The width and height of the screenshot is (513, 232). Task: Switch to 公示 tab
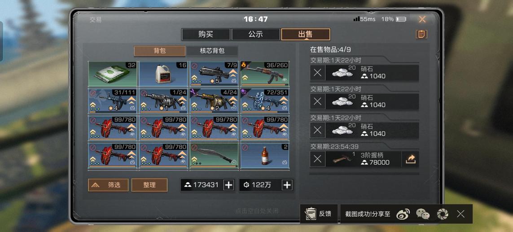(x=255, y=35)
